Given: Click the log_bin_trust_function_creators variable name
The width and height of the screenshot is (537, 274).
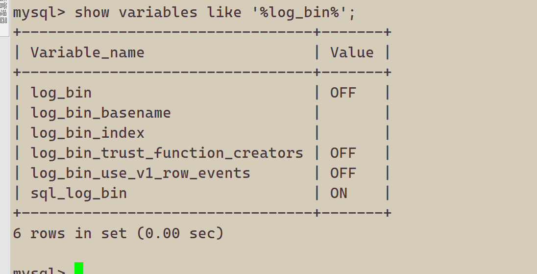Looking at the screenshot, I should (167, 153).
